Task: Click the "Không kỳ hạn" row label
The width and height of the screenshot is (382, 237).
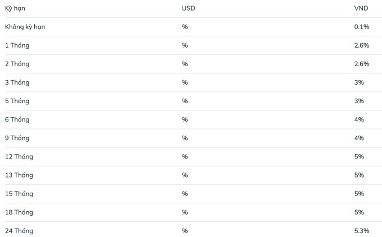Action: coord(25,27)
